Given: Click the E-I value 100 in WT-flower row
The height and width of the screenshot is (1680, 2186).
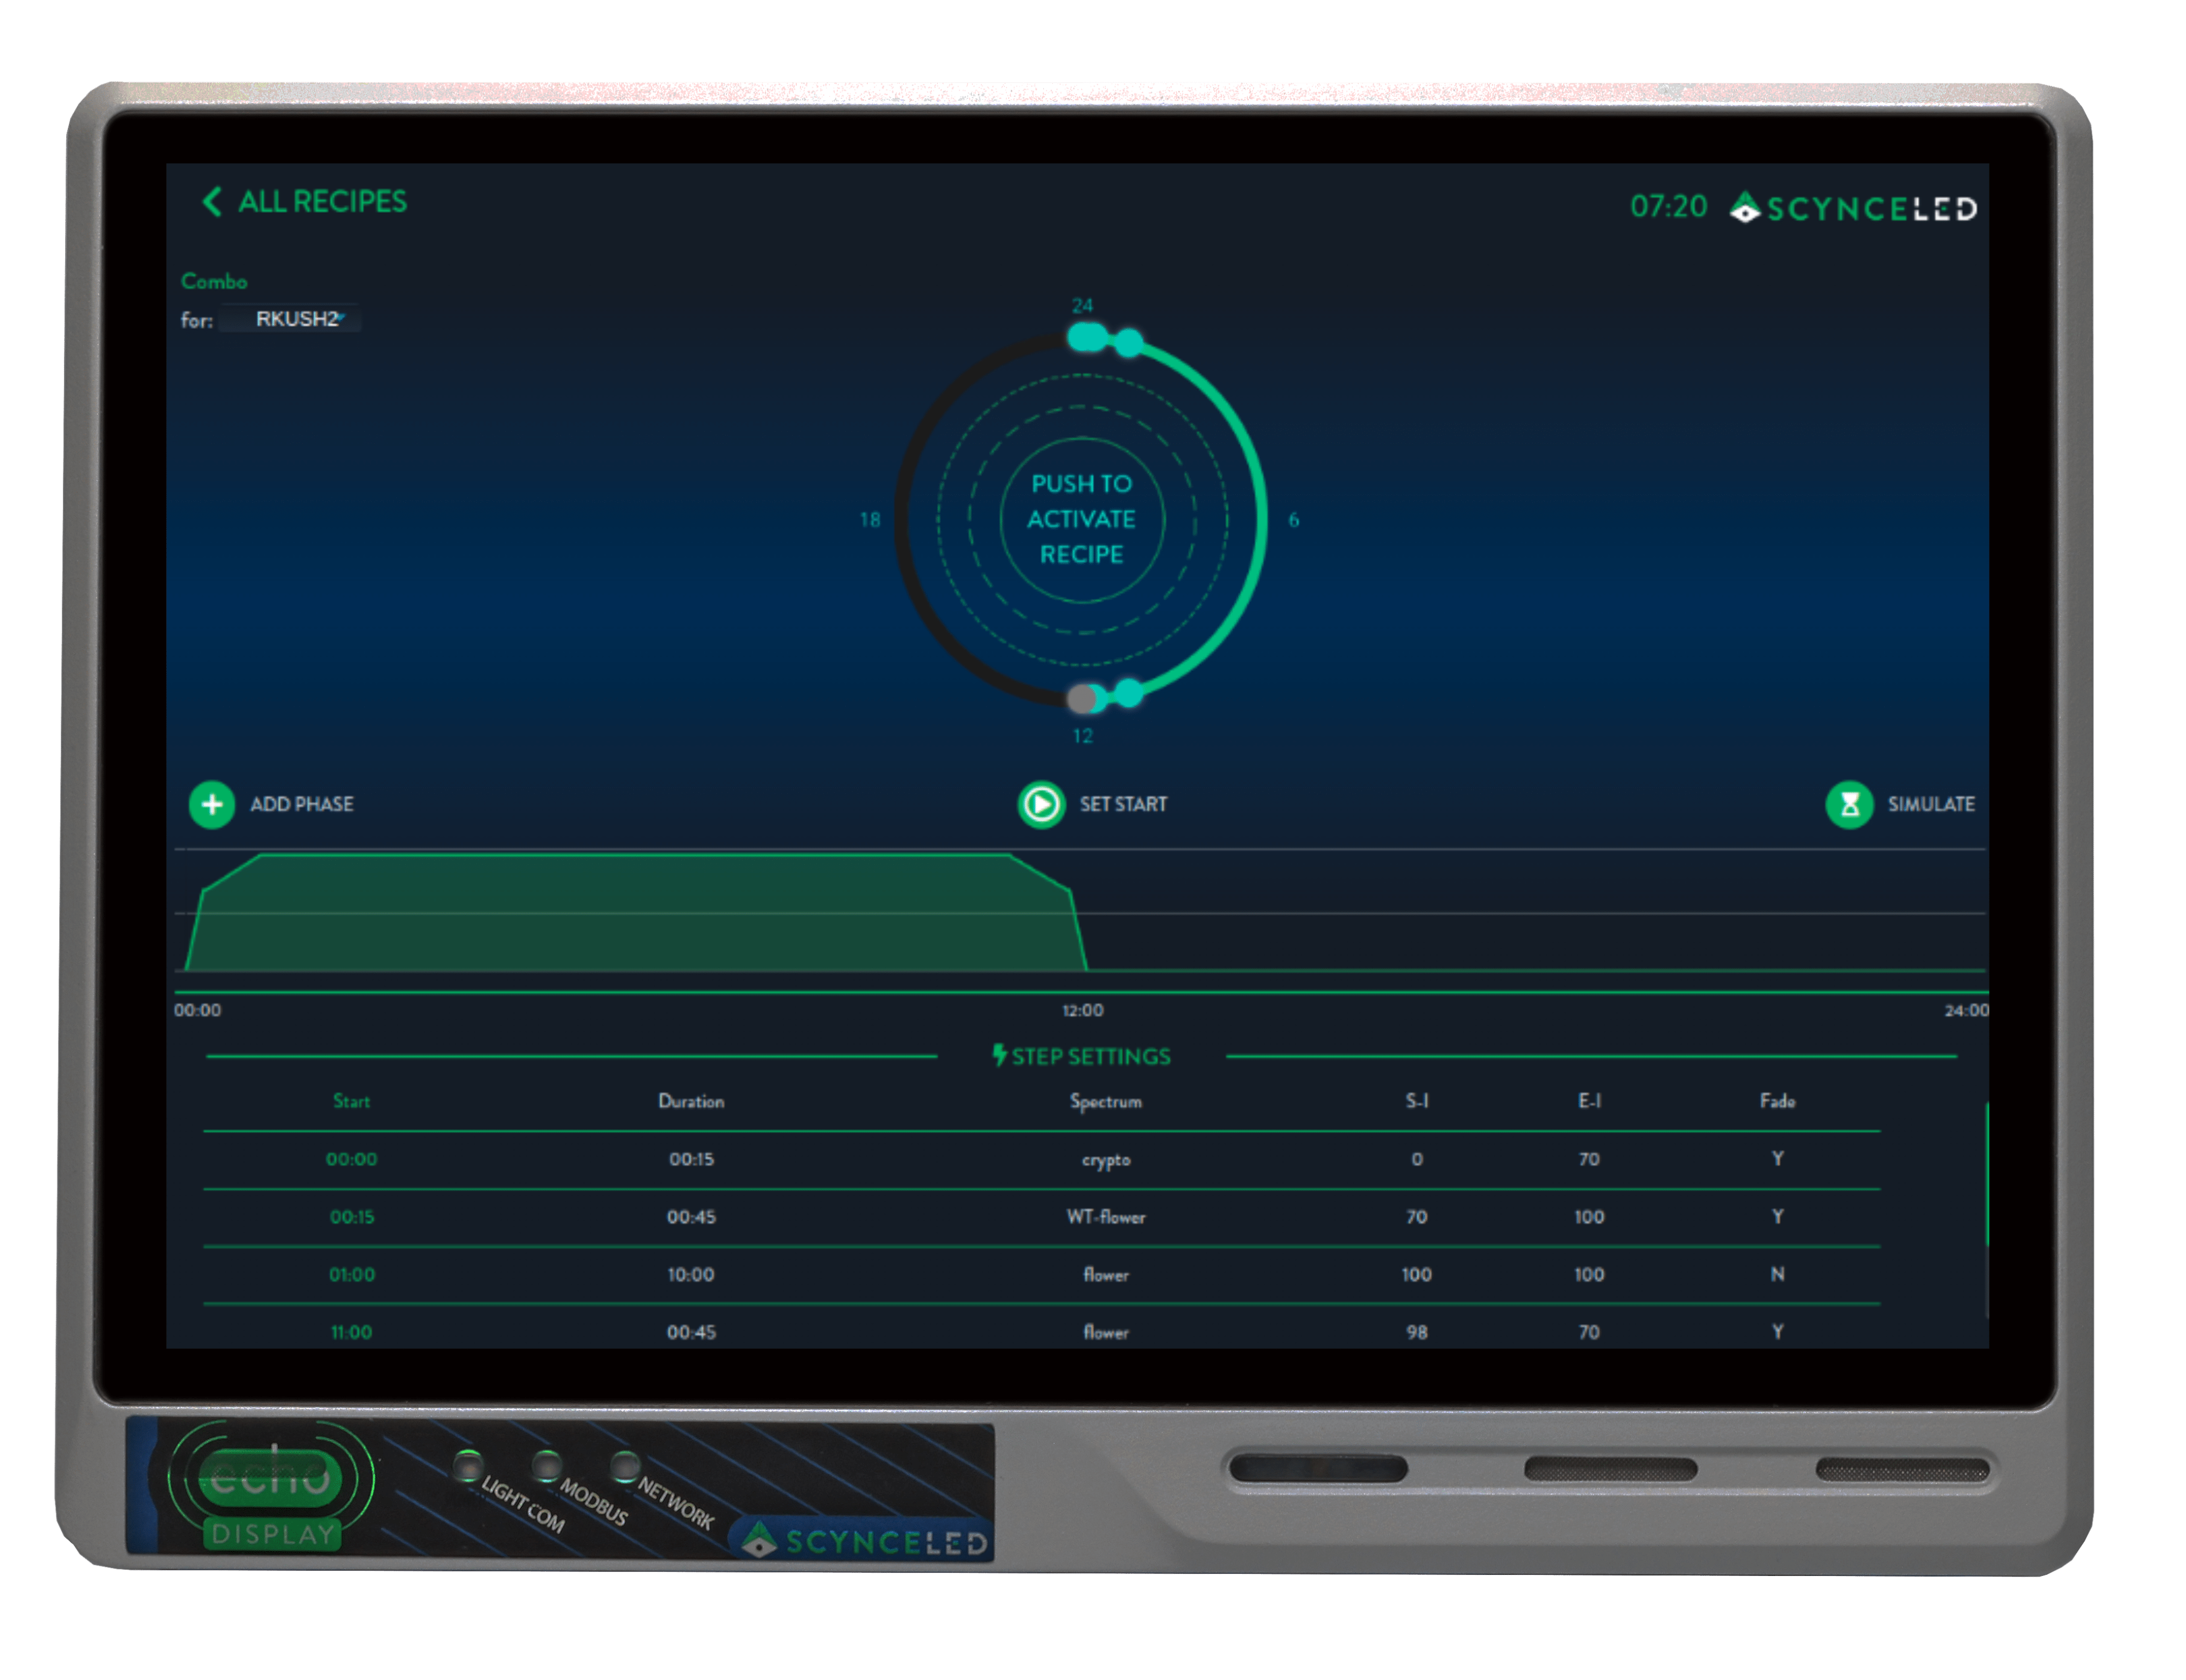Looking at the screenshot, I should pyautogui.click(x=1589, y=1217).
